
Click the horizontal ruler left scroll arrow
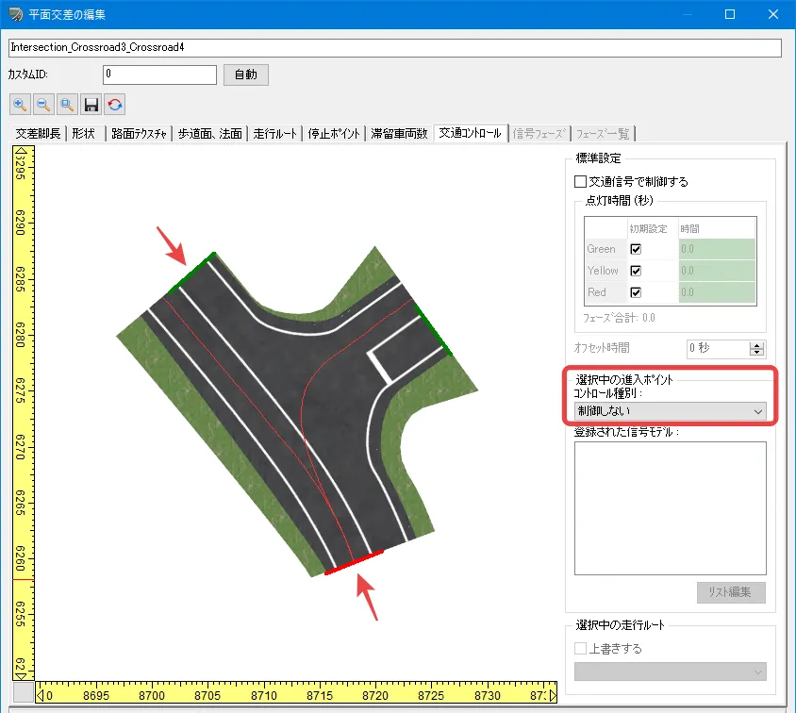pyautogui.click(x=41, y=694)
